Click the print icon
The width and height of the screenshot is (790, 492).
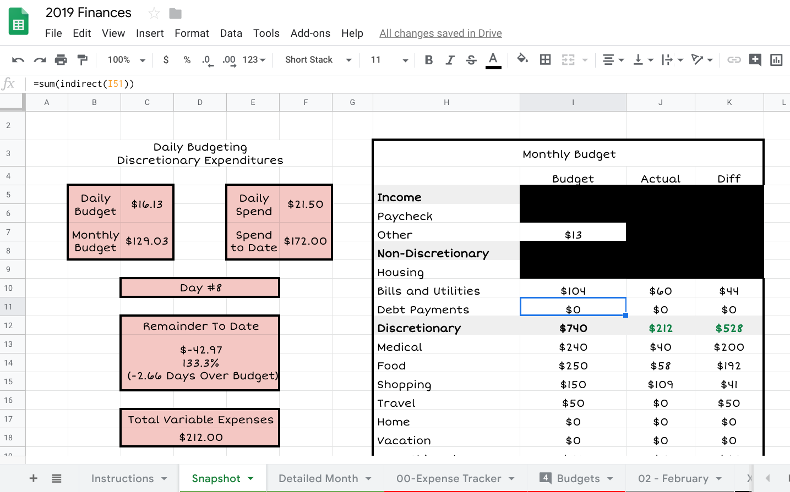[x=61, y=60]
